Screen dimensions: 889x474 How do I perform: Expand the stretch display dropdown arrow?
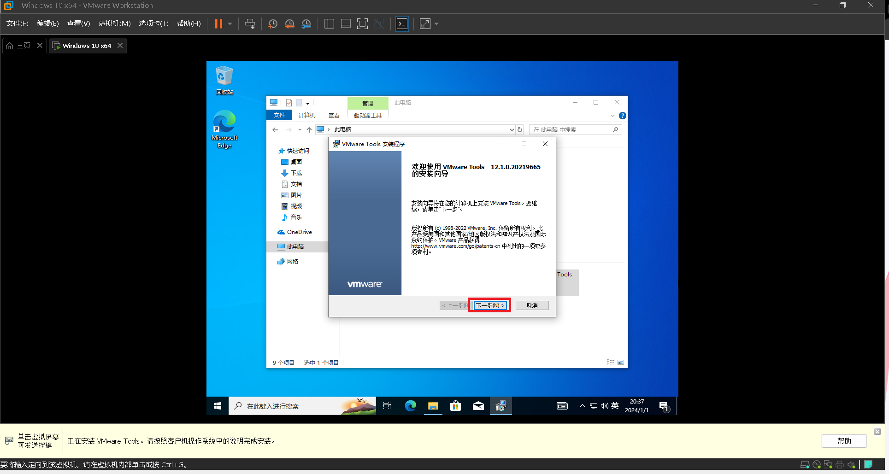click(436, 23)
